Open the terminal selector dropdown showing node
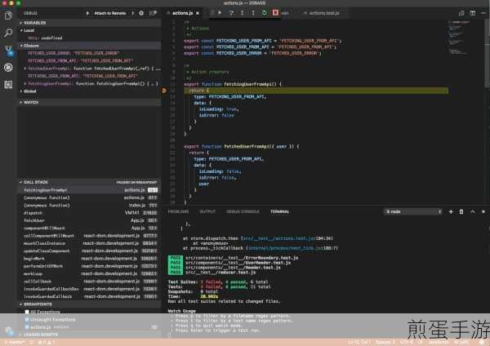The image size is (490, 346). [413, 211]
